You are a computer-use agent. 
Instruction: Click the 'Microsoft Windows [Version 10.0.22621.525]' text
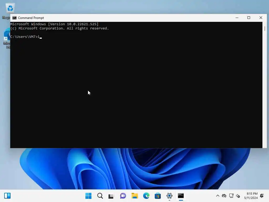tap(54, 24)
